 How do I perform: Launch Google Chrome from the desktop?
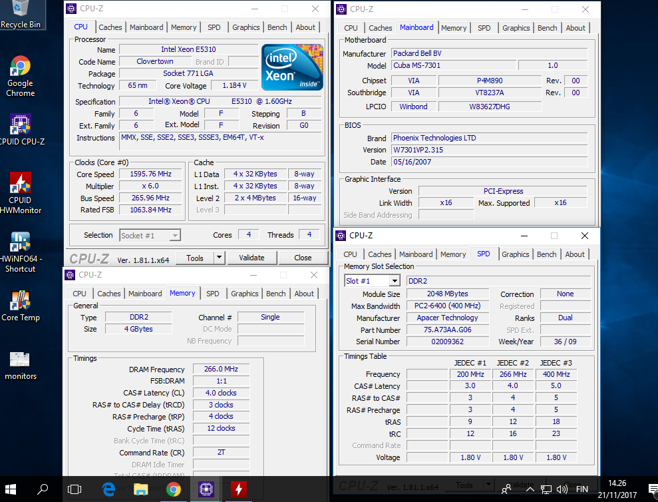click(20, 77)
